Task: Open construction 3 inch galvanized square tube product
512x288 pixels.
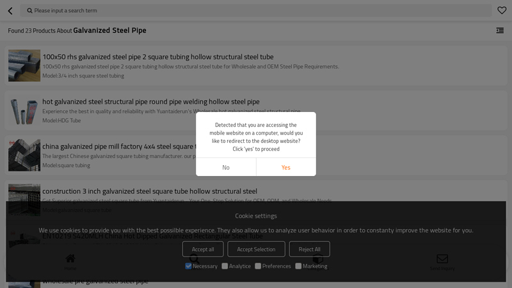Action: click(x=150, y=191)
